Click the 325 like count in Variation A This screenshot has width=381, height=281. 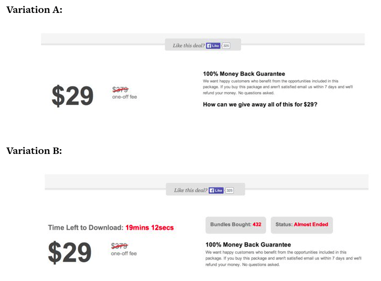[226, 46]
